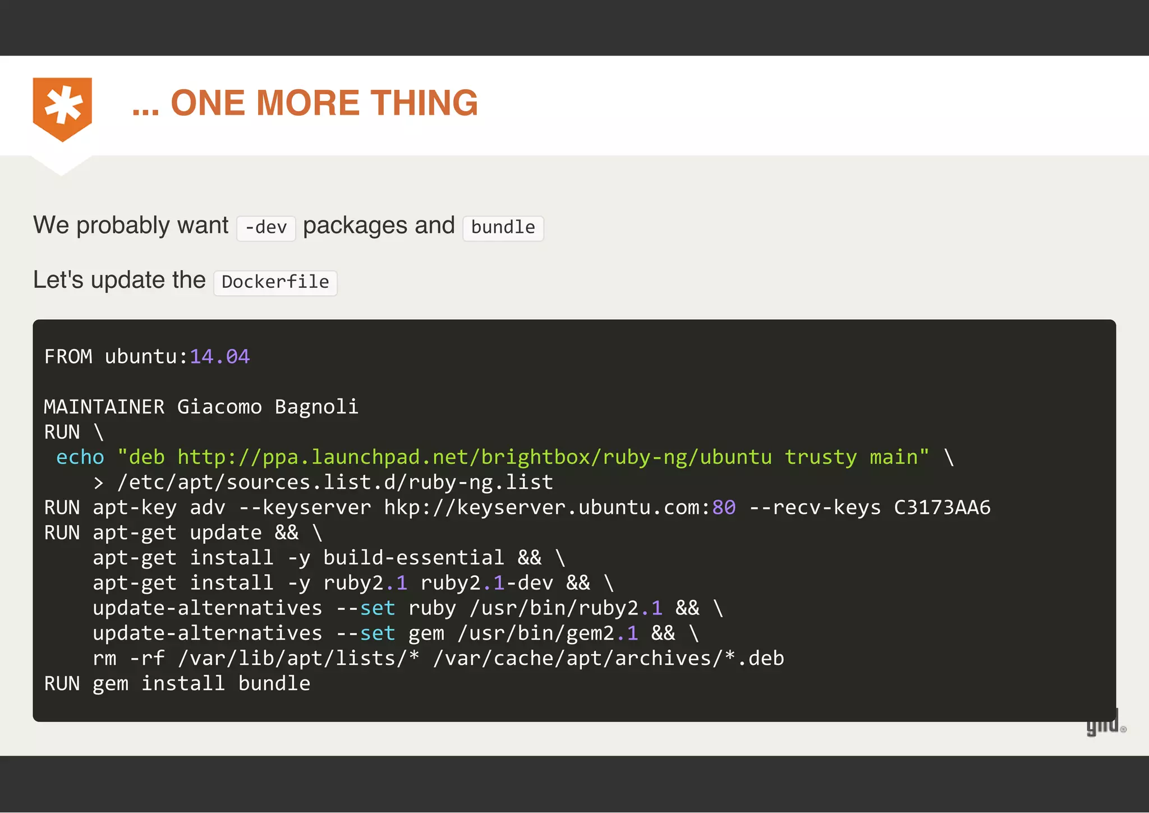Image resolution: width=1149 pixels, height=813 pixels.
Task: Click the gild logo in the corner
Action: coord(1106,723)
